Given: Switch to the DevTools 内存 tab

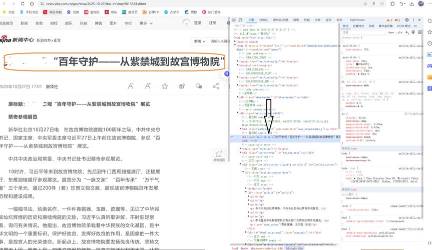Looking at the screenshot, I should (318, 20).
